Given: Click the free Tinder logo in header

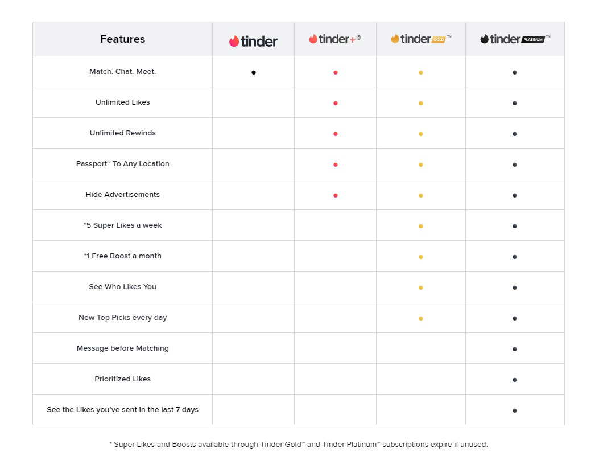Looking at the screenshot, I should 253,41.
